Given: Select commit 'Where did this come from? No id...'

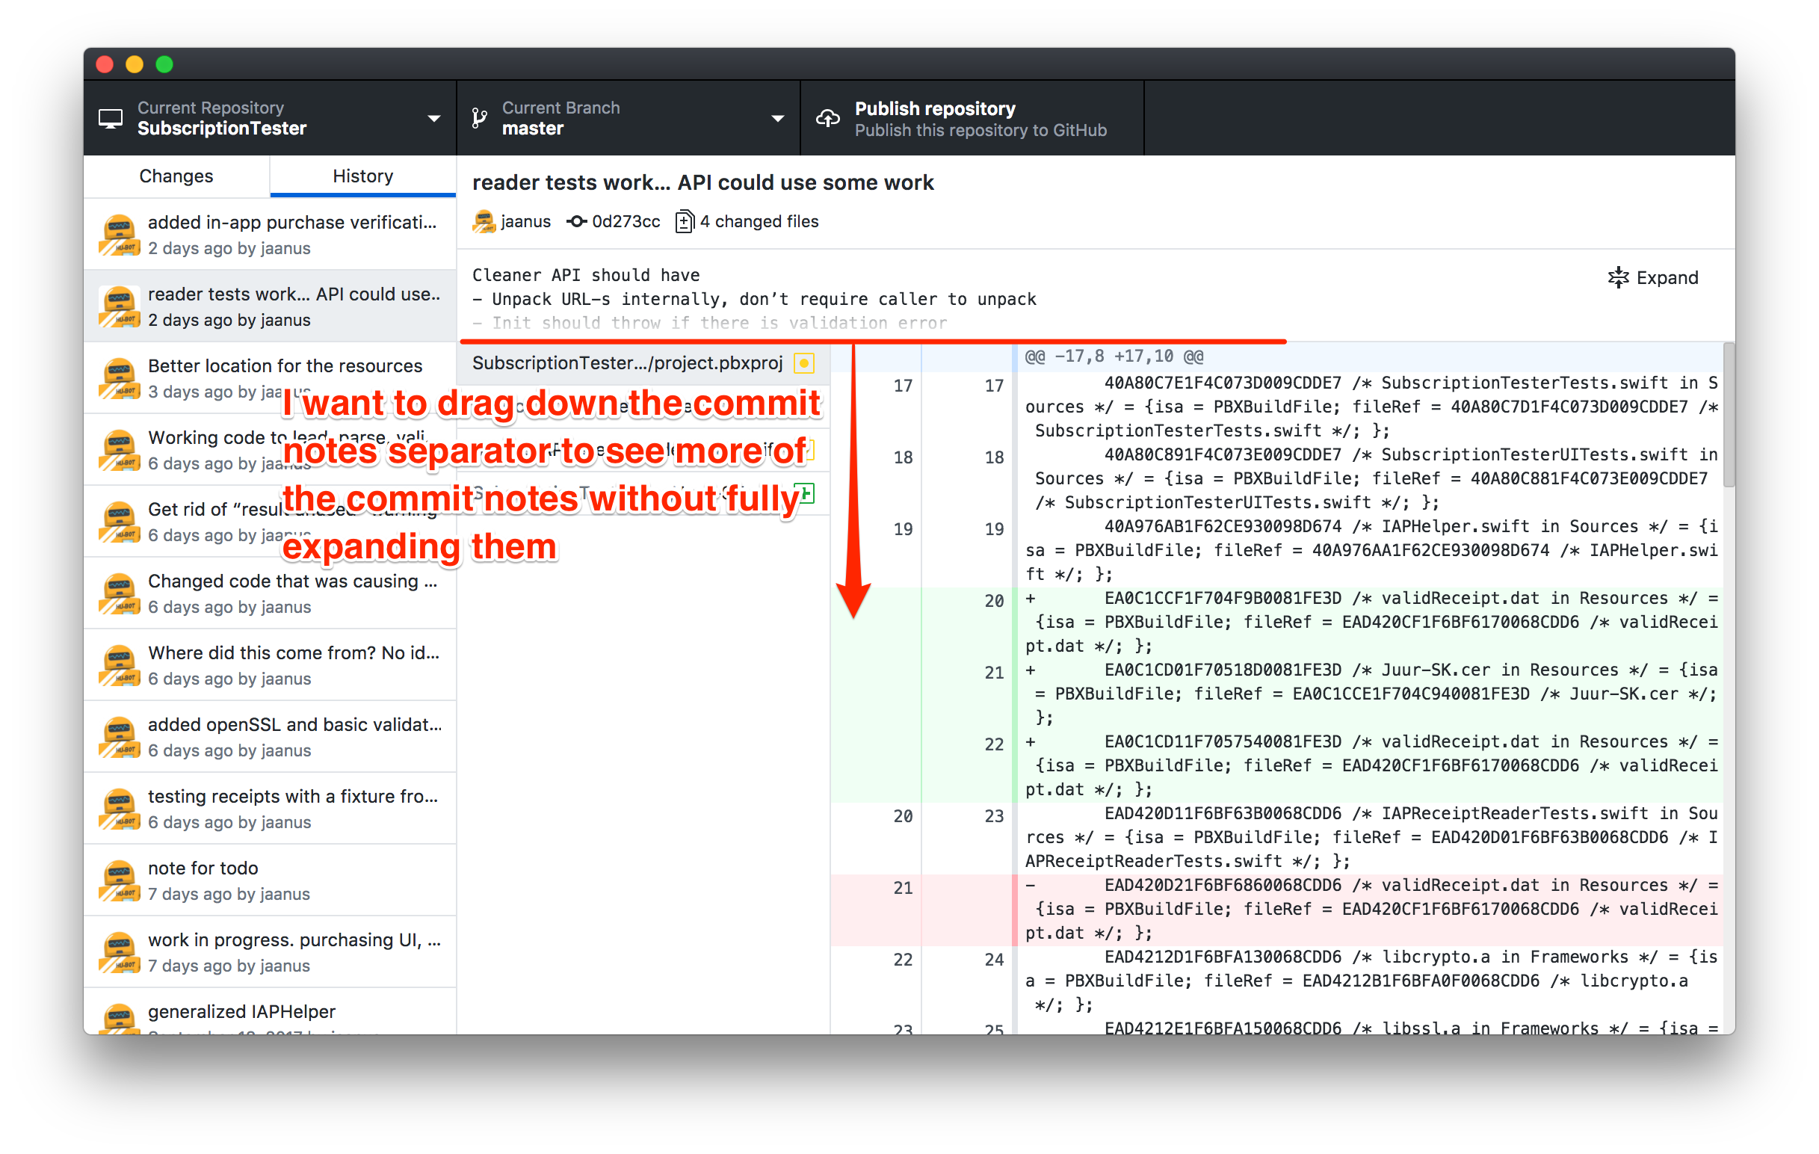Looking at the screenshot, I should point(270,664).
